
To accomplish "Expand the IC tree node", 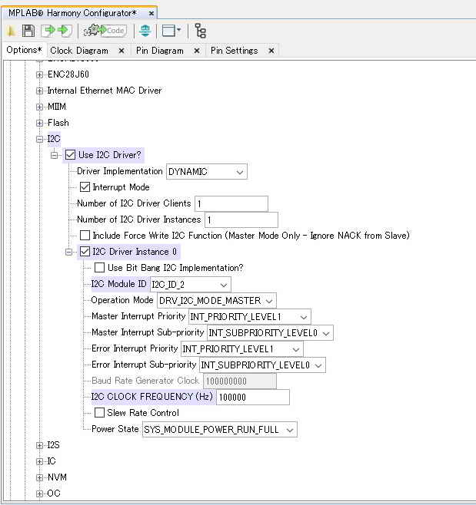I will (40, 461).
